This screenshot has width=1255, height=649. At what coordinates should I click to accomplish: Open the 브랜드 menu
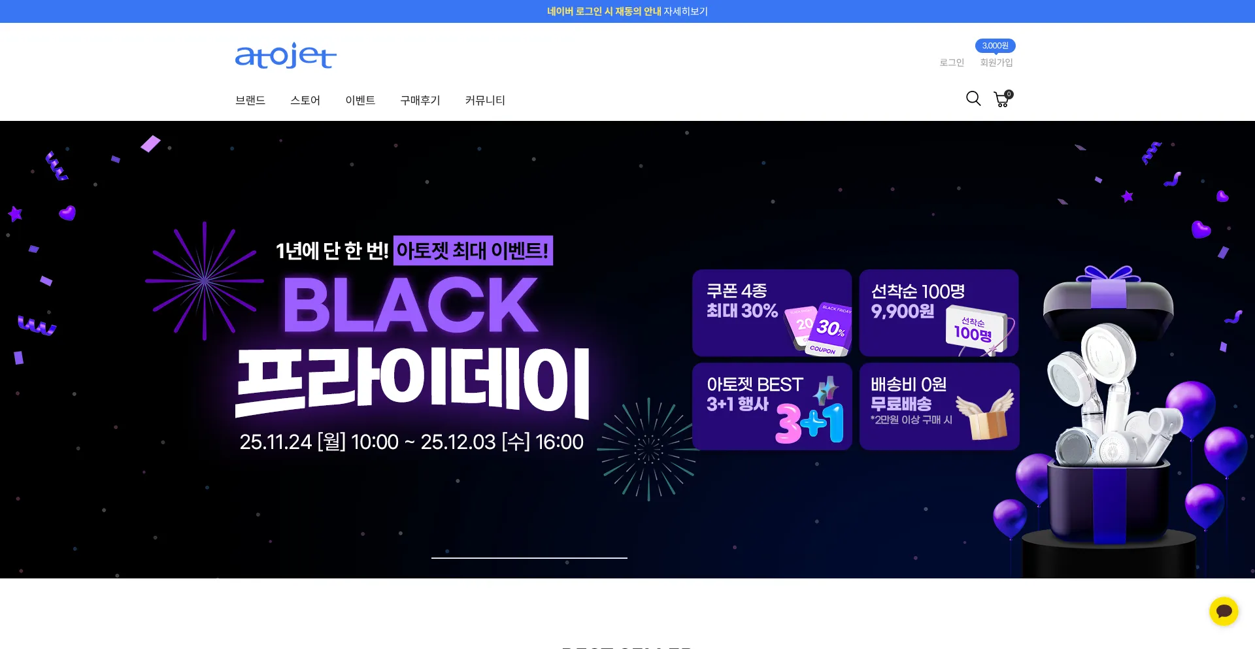tap(250, 100)
